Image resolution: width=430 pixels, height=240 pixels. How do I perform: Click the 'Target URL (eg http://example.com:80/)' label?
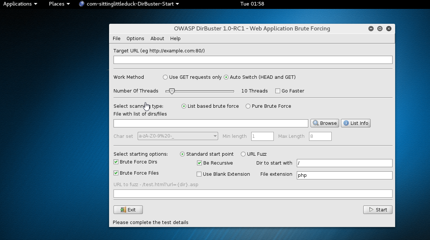(x=159, y=51)
